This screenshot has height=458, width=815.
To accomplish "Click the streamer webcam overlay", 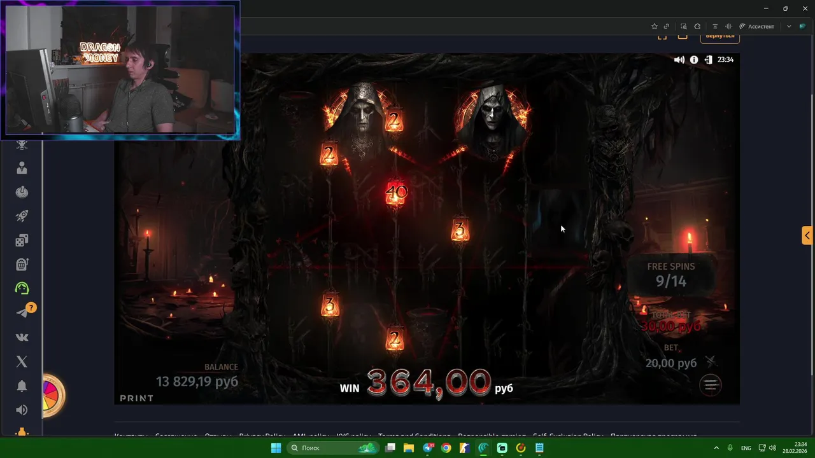I will 120,70.
